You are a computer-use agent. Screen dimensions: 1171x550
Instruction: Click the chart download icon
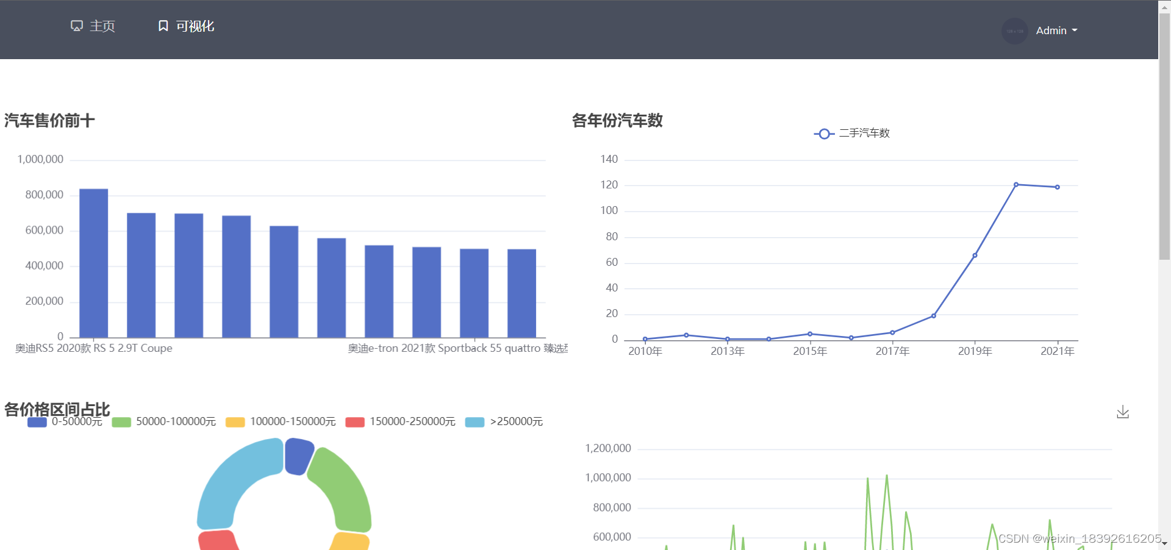pos(1123,412)
